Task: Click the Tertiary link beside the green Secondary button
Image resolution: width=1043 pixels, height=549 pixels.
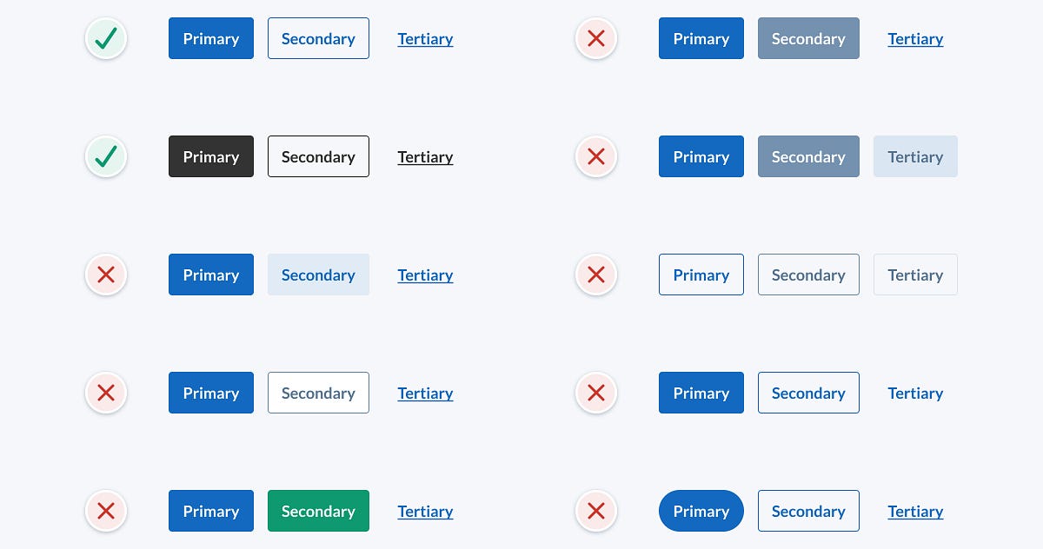Action: 425,512
